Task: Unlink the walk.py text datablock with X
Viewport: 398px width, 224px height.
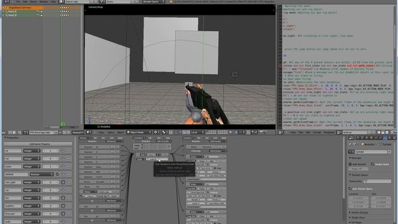Action: 373,133
